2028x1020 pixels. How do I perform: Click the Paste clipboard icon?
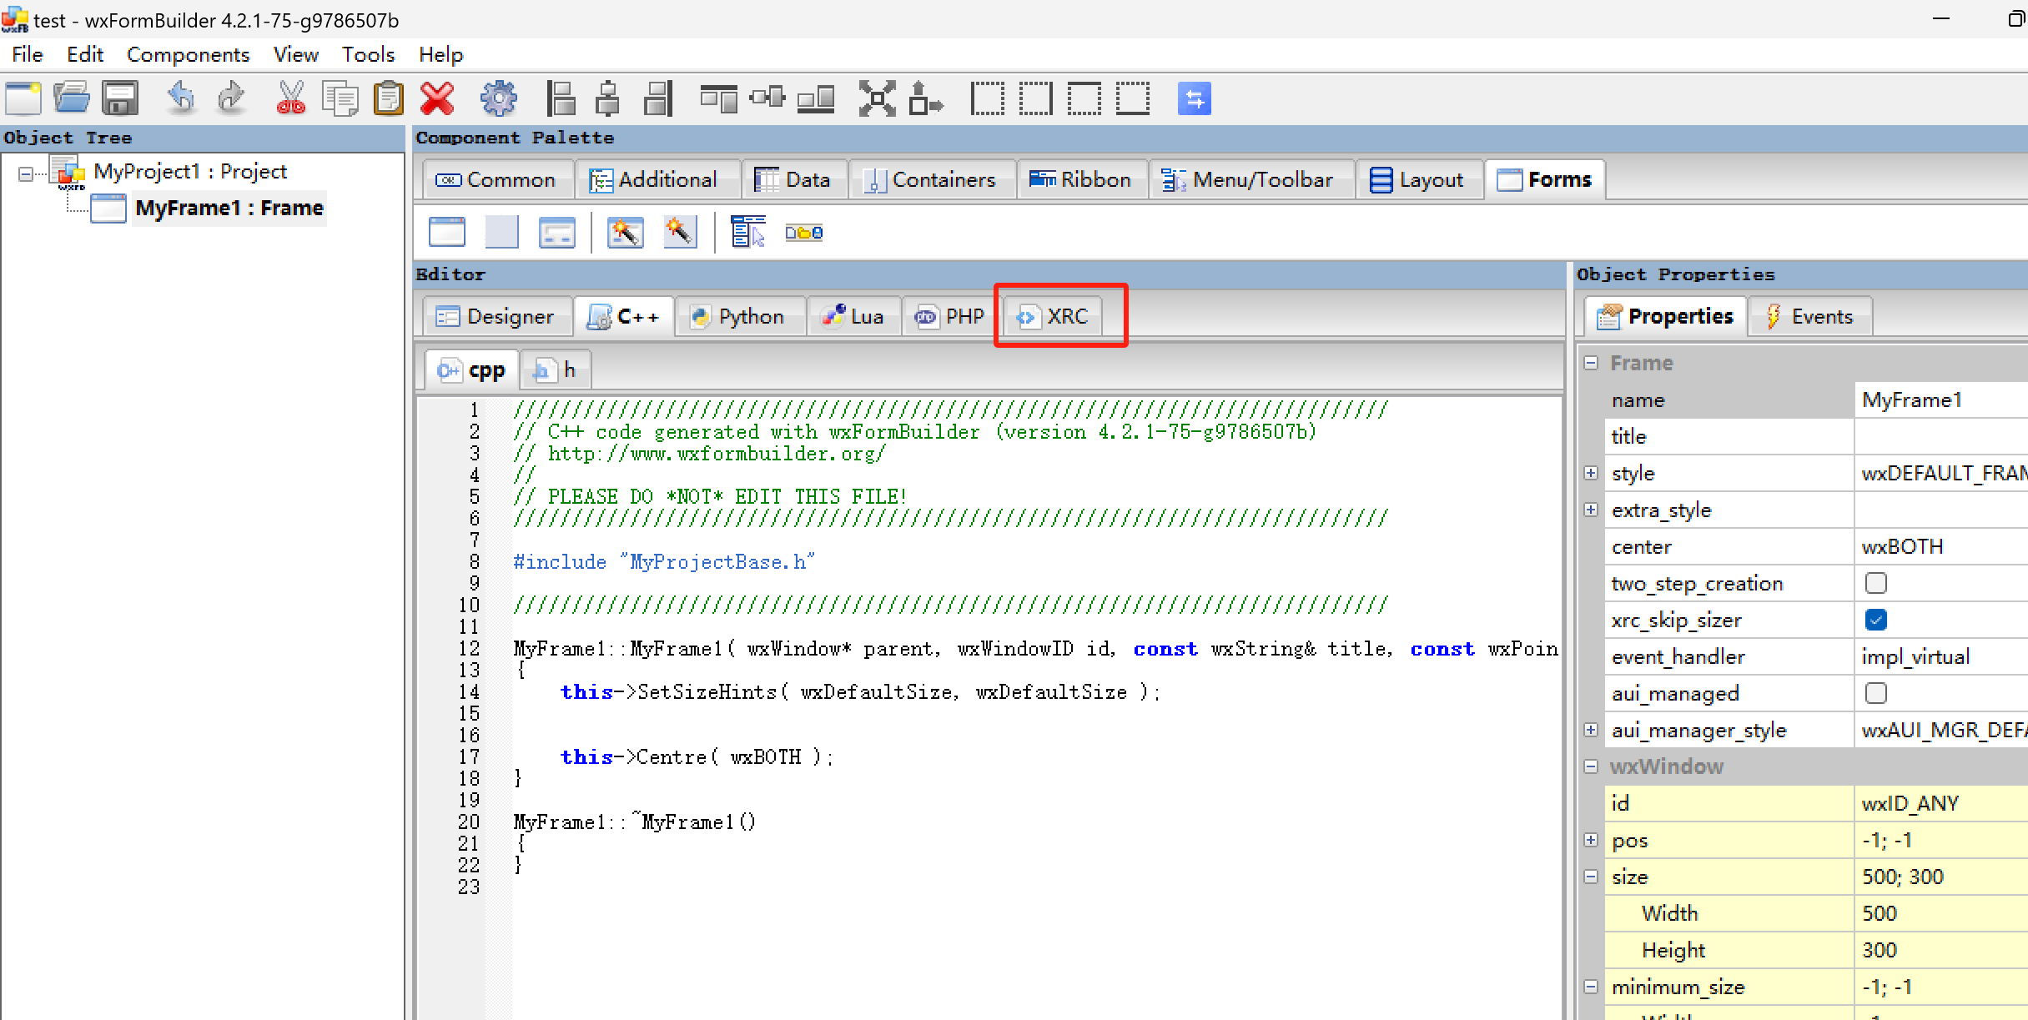coord(388,98)
